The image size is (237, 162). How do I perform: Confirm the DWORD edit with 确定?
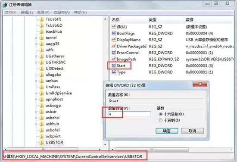click(167, 131)
